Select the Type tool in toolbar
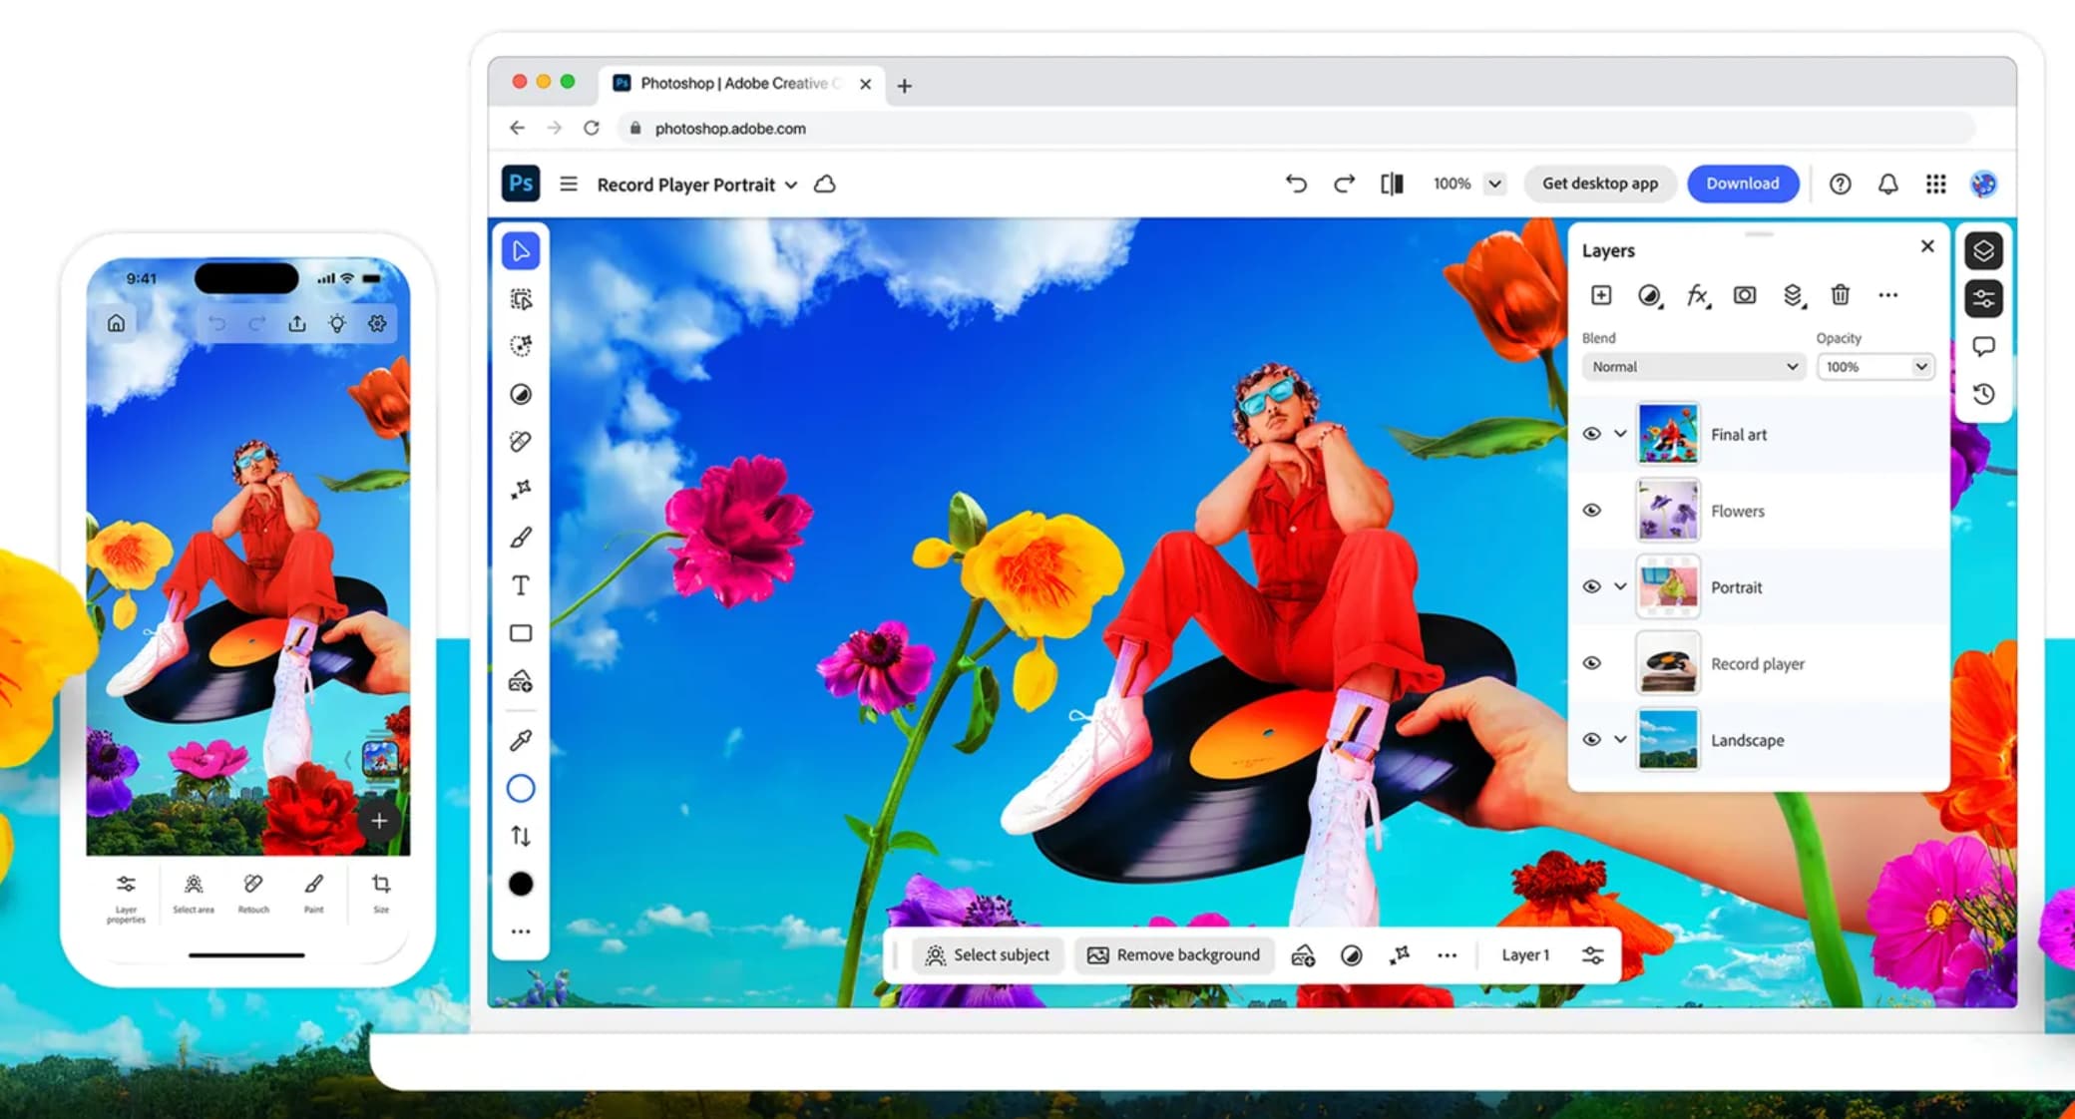The width and height of the screenshot is (2075, 1119). tap(521, 585)
